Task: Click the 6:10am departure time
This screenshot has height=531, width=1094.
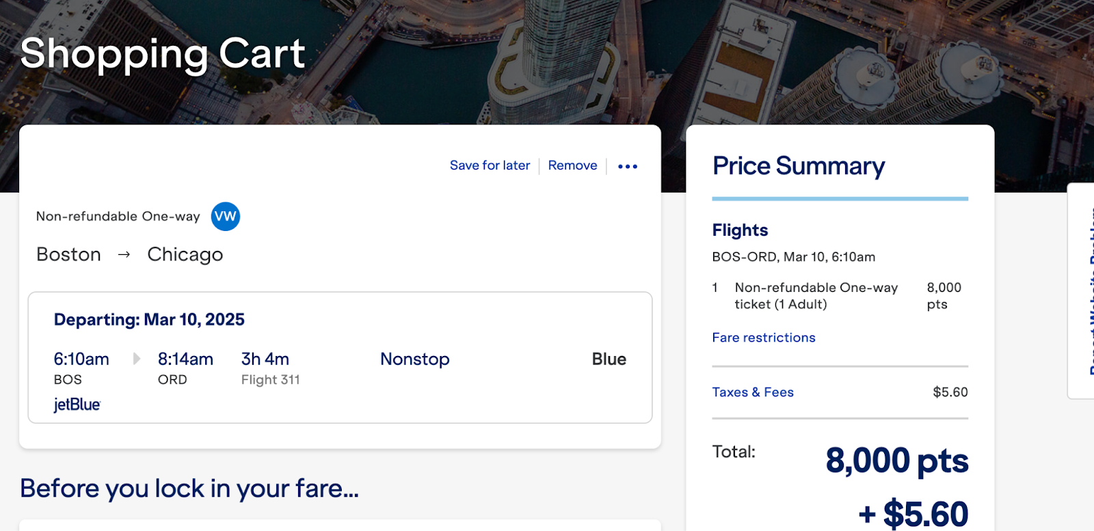Action: point(81,359)
